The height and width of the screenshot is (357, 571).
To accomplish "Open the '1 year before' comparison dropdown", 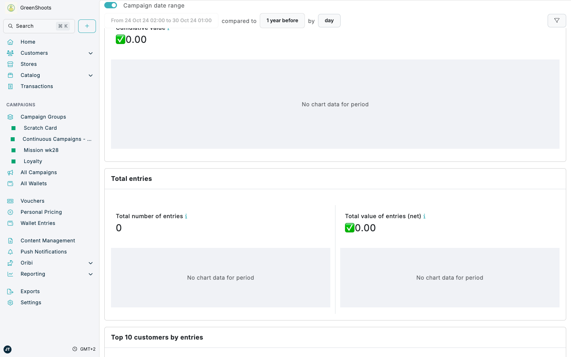I will tap(282, 21).
